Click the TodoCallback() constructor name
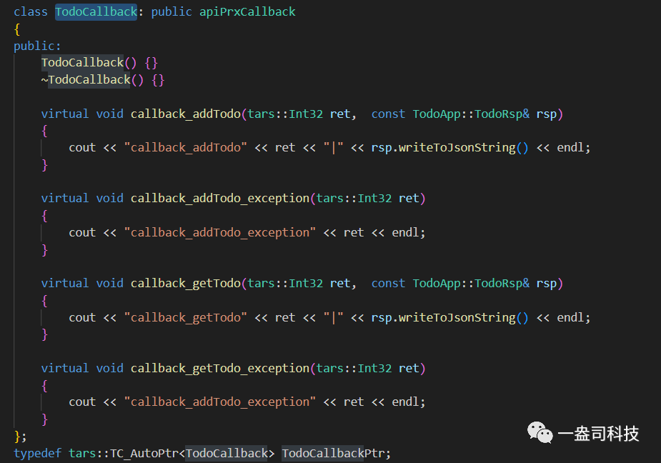This screenshot has height=463, width=661. point(82,63)
